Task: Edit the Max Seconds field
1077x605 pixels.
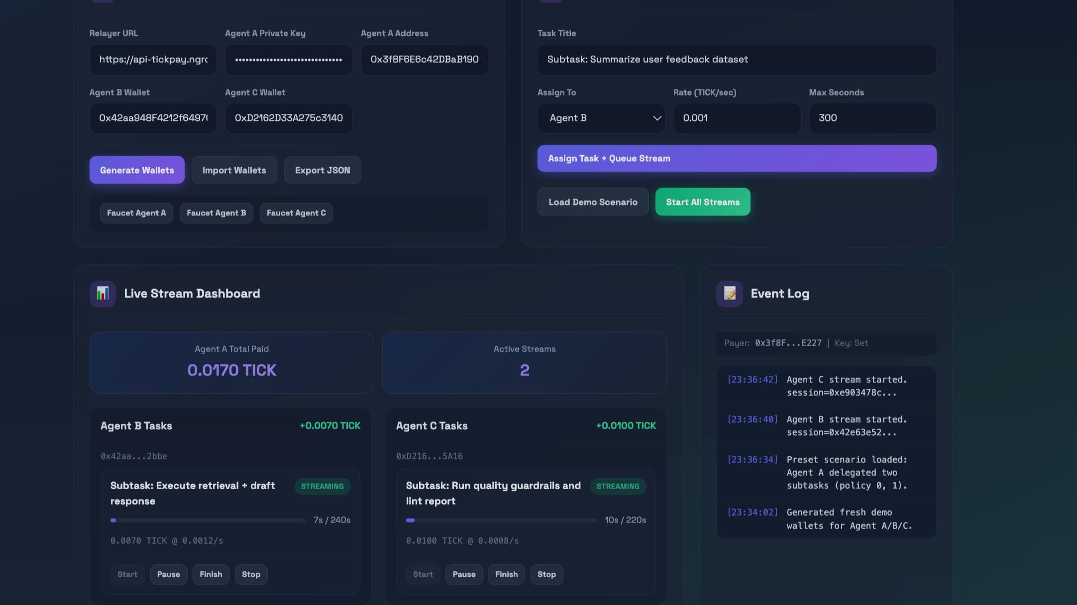Action: point(872,118)
